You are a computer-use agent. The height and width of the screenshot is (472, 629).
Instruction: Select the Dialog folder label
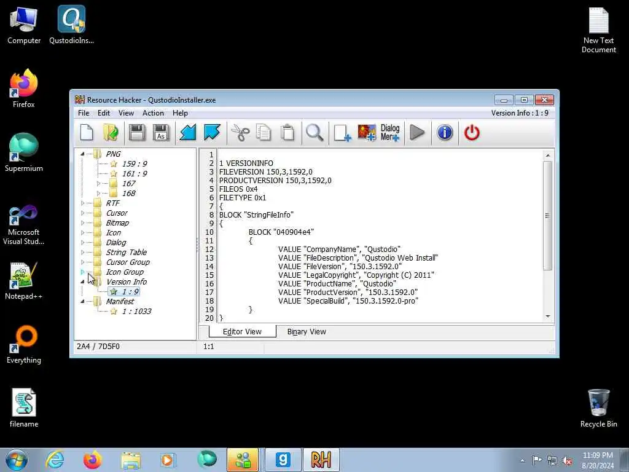[116, 242]
